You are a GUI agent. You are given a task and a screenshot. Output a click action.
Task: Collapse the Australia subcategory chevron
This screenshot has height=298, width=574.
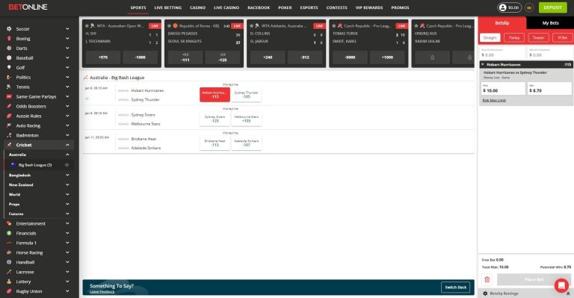pos(67,155)
